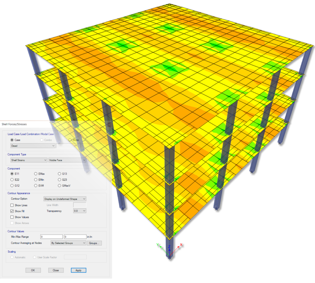Enable the Show Values checkbox

tap(12, 217)
